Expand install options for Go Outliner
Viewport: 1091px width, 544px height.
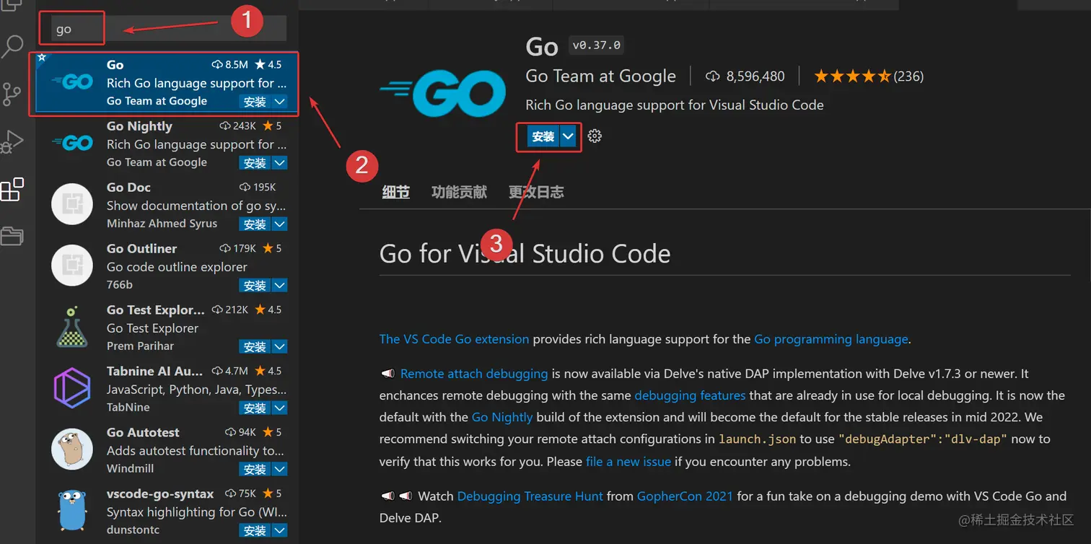click(279, 286)
